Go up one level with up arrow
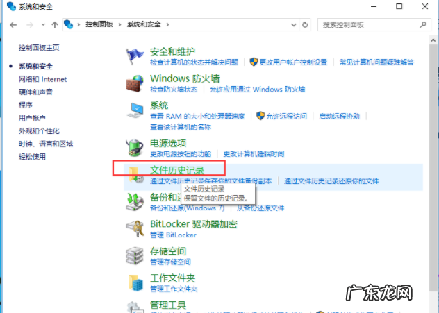The image size is (439, 313). (55, 25)
